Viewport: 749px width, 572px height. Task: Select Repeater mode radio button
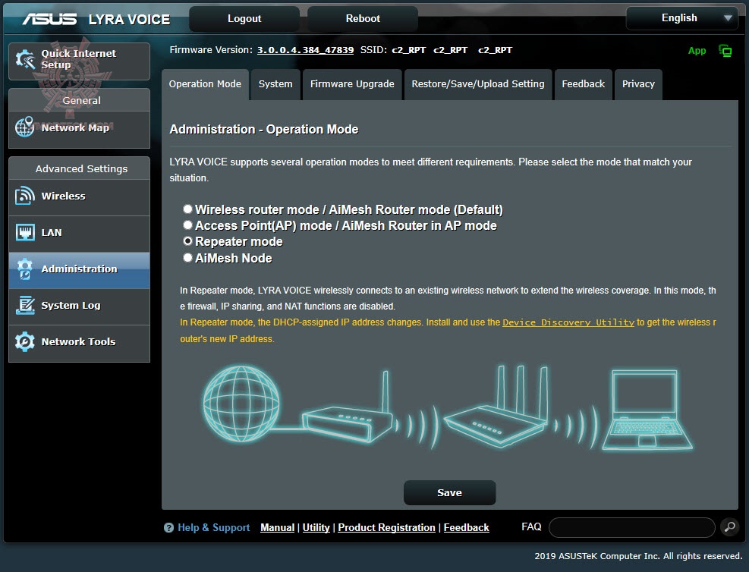(187, 241)
